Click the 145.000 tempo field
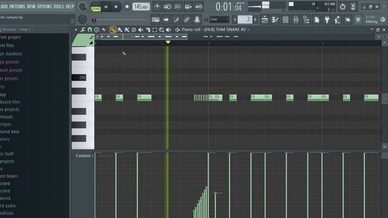 [x=141, y=7]
